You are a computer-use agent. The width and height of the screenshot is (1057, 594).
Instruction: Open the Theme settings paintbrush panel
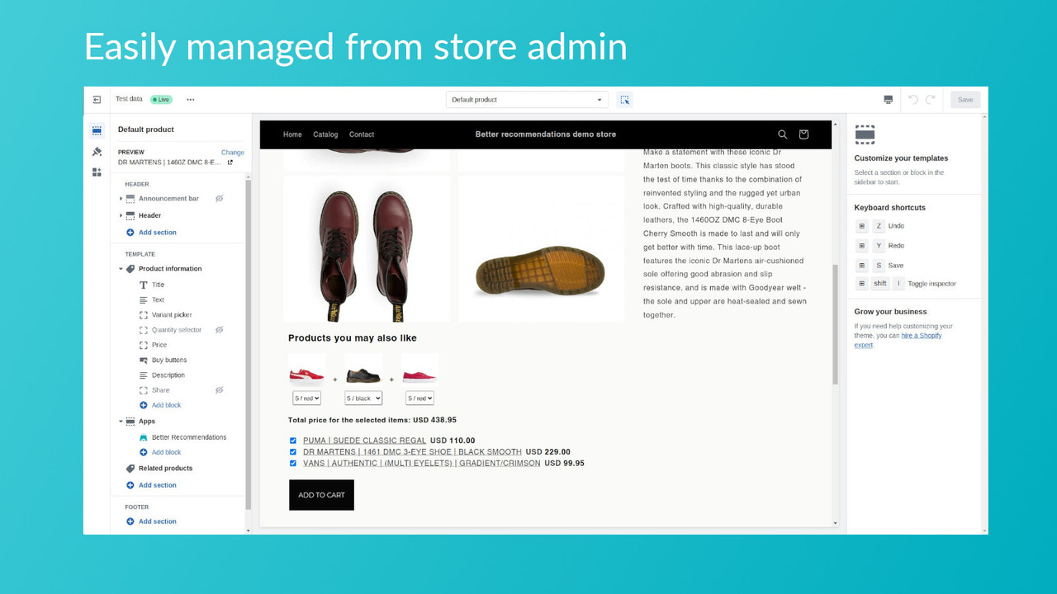97,151
